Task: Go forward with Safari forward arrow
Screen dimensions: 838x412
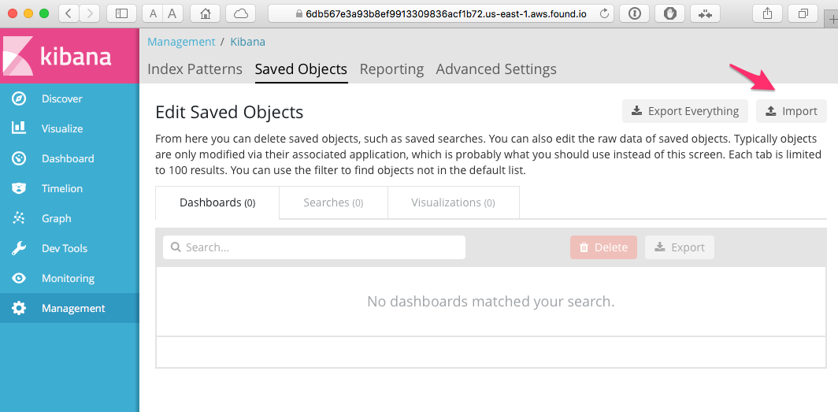Action: tap(90, 14)
